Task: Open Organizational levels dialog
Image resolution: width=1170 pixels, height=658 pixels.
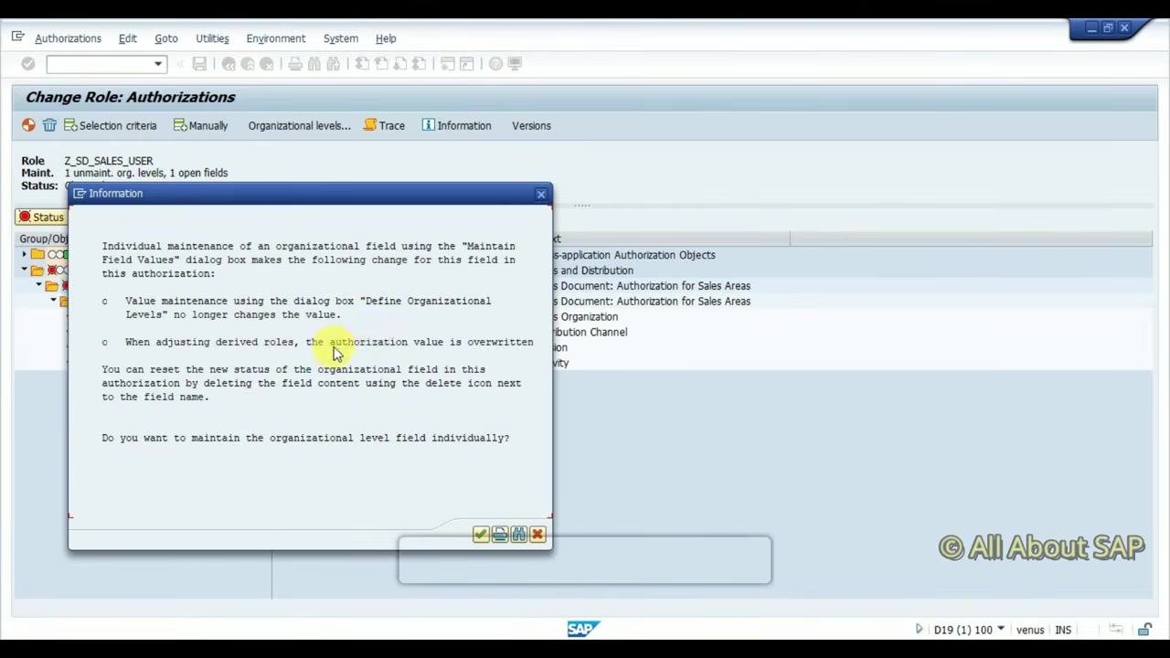Action: click(299, 125)
